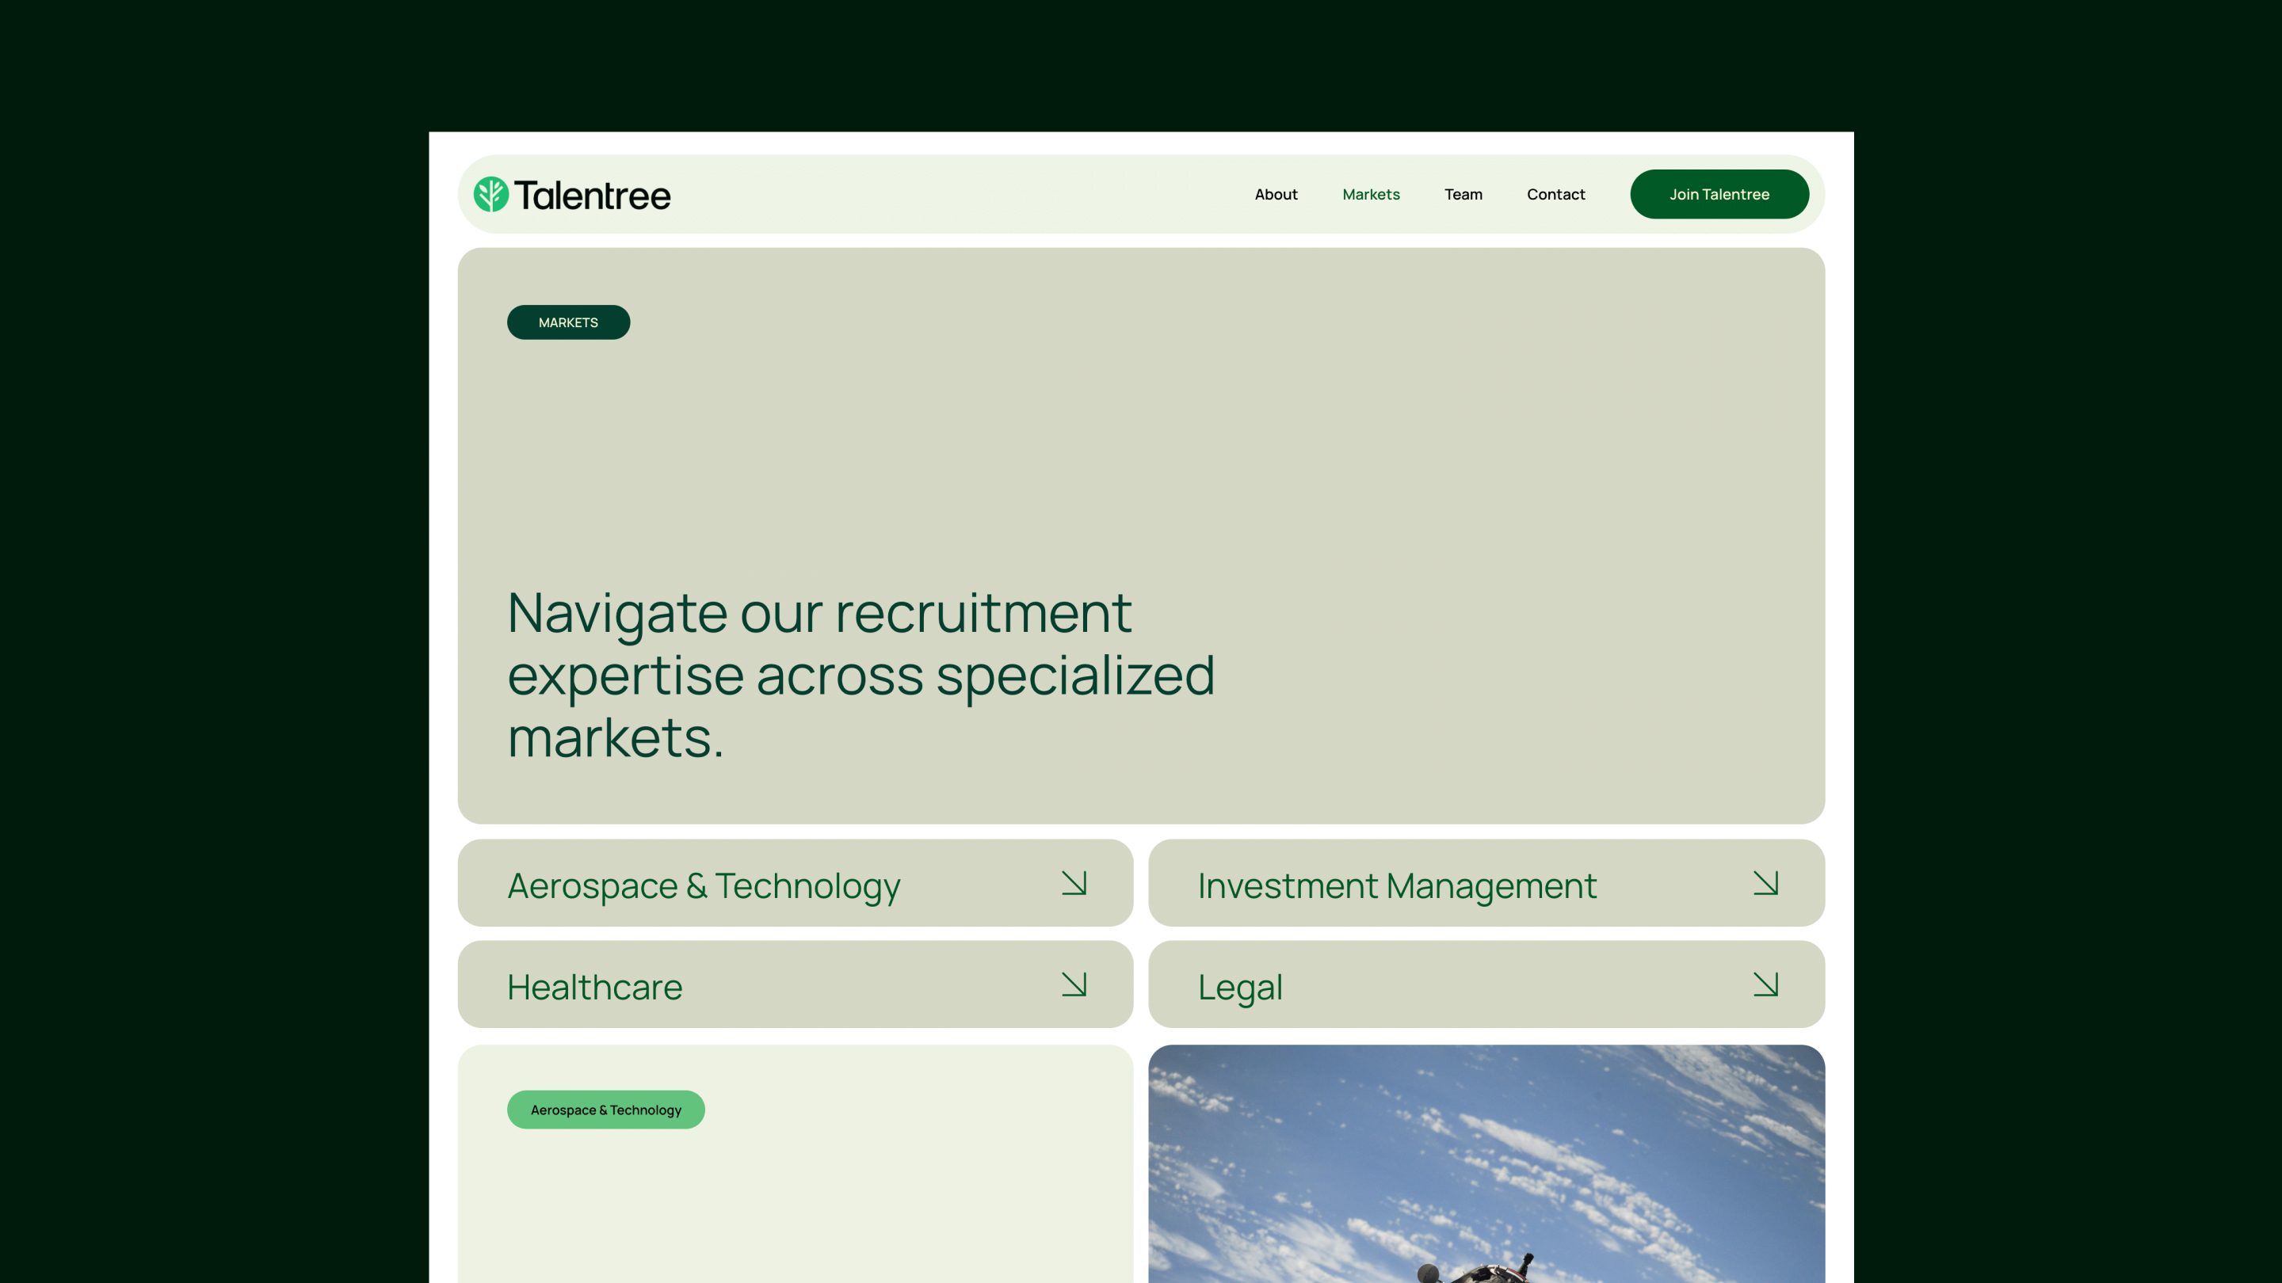Click the green Aerospace & Technology tag

click(x=605, y=1110)
